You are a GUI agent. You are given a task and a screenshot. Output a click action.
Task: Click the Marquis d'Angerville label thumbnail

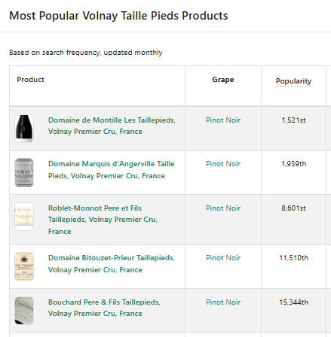24,172
